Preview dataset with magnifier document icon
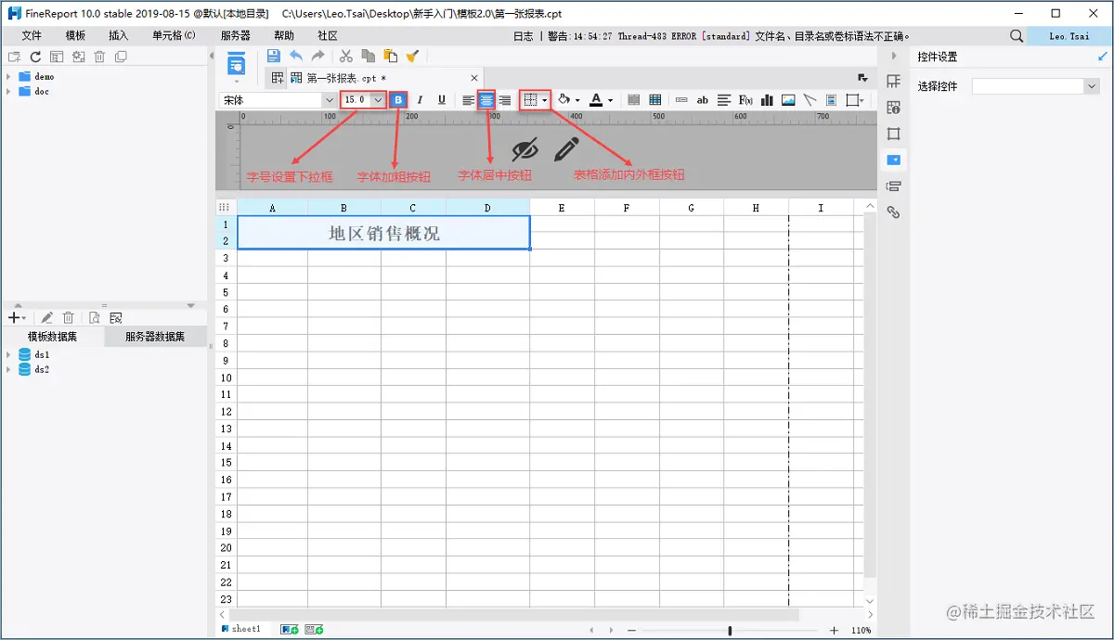Image resolution: width=1114 pixels, height=640 pixels. pos(95,317)
